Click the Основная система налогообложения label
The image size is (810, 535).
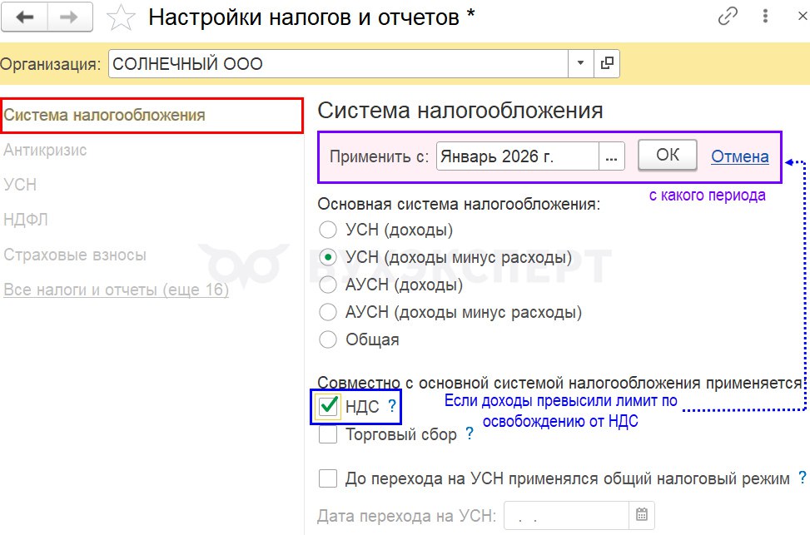[x=459, y=205]
